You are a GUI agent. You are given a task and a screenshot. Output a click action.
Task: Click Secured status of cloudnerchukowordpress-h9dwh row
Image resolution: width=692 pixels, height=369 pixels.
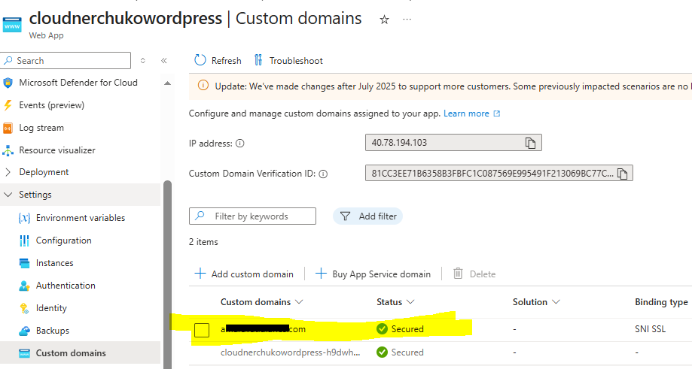coord(400,352)
